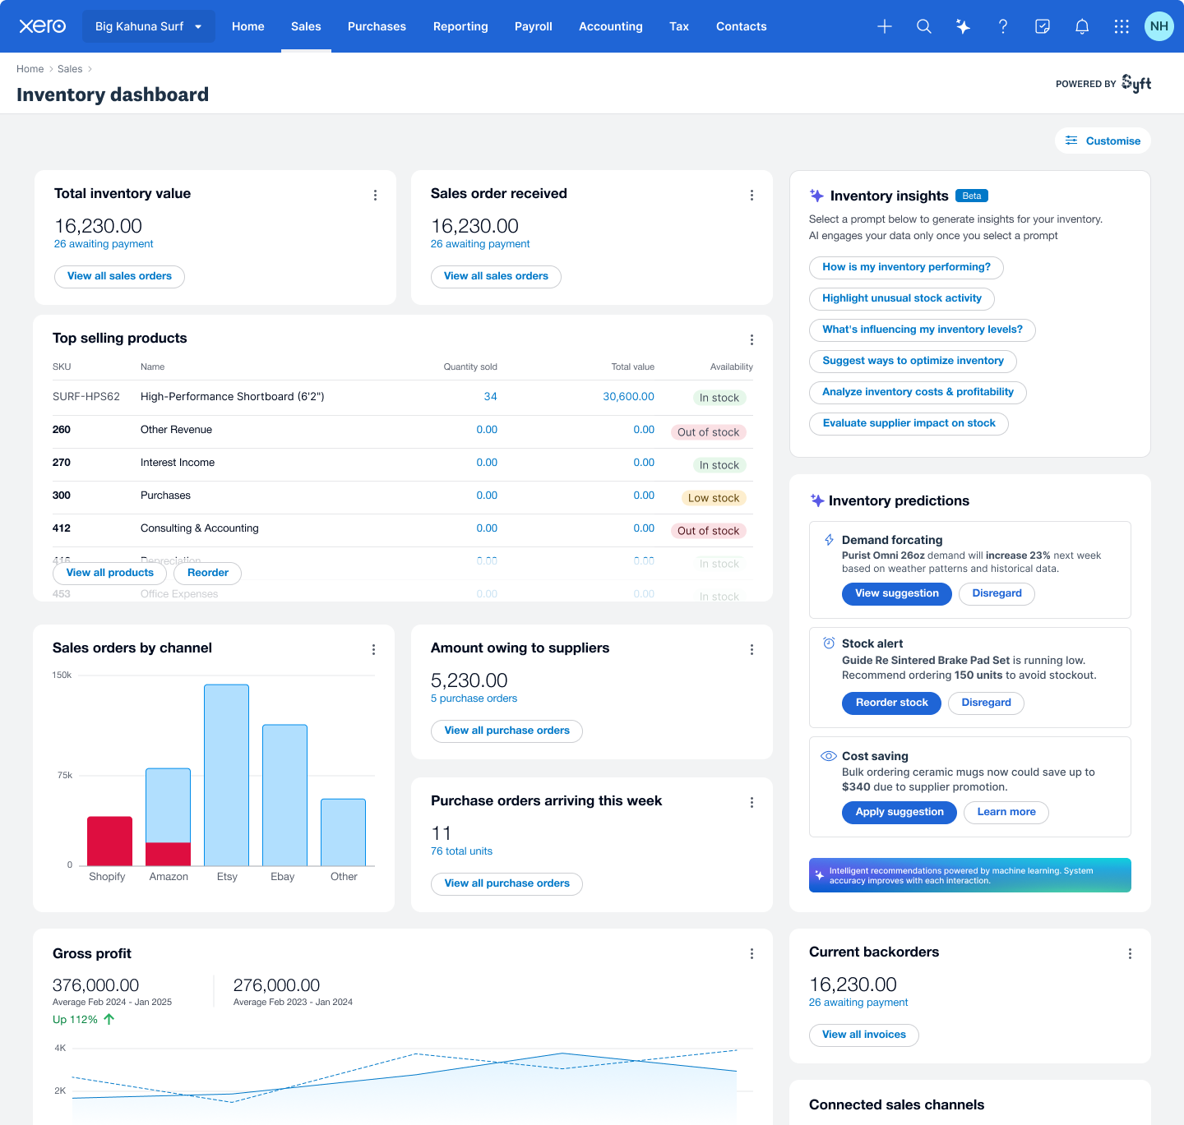Open Purchase orders arriving options menu
The width and height of the screenshot is (1184, 1125).
tap(752, 803)
